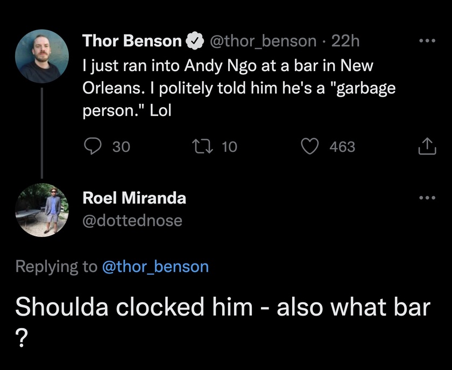View the 30 replies count
The image size is (452, 370).
pos(121,146)
